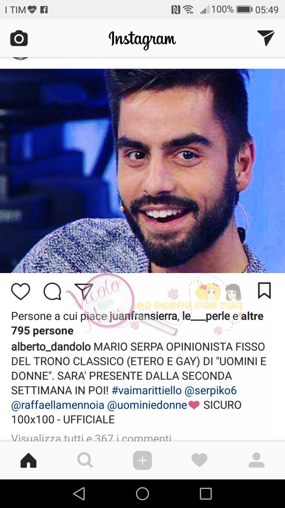The height and width of the screenshot is (508, 285).
Task: Share post using the send icon
Action: [x=84, y=291]
